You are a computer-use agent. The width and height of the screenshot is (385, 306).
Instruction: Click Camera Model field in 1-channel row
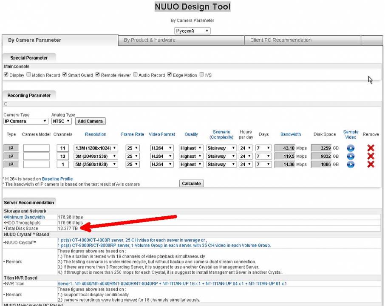tap(37, 164)
